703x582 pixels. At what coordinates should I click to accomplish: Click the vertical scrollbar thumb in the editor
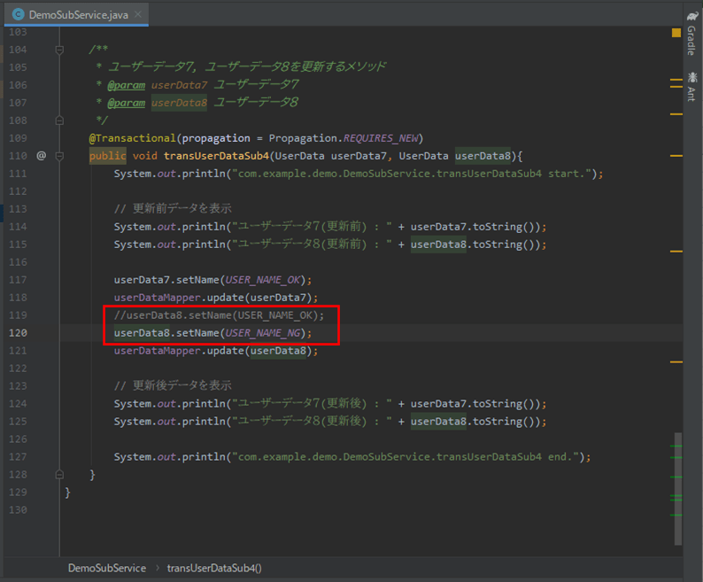point(677,487)
